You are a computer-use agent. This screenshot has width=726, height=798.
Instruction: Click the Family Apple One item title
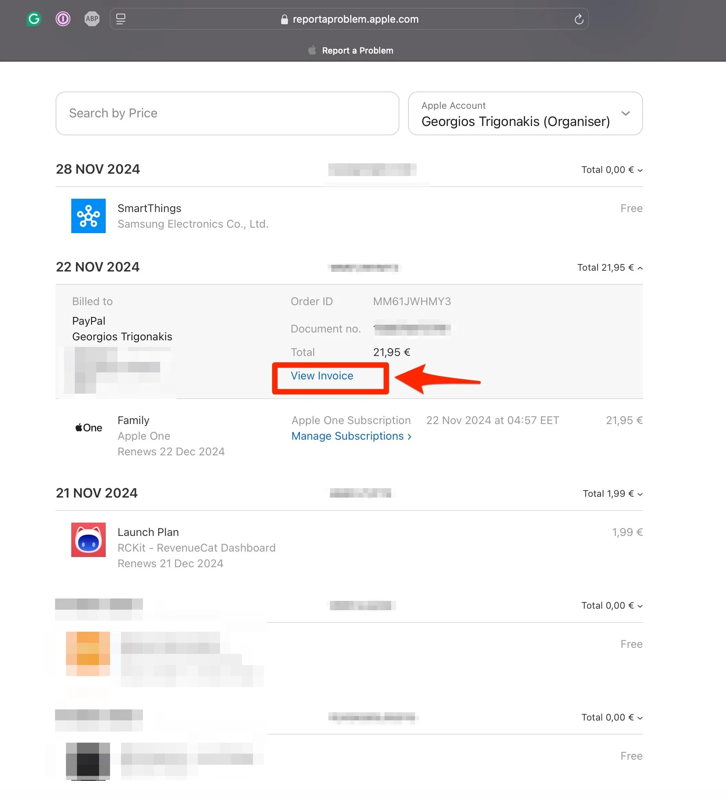click(134, 420)
